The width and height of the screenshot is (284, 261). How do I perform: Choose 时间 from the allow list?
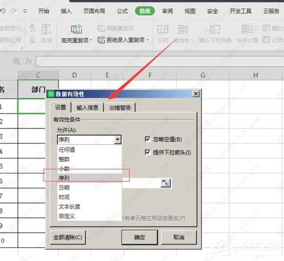click(89, 197)
